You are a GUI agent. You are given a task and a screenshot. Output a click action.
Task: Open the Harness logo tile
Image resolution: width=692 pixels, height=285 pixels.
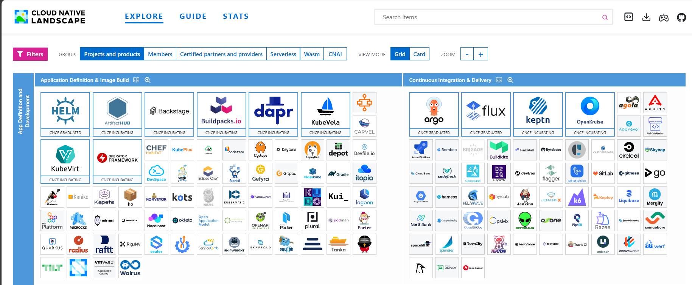[x=447, y=197]
